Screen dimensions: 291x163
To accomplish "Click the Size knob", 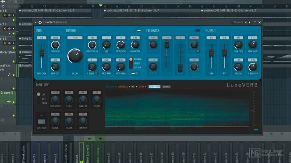I will coord(106,45).
